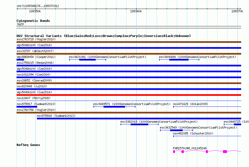This screenshot has width=249, height=167.
Task: Open FAM157A|NM_001145248 gene label
Action: pyautogui.click(x=190, y=148)
